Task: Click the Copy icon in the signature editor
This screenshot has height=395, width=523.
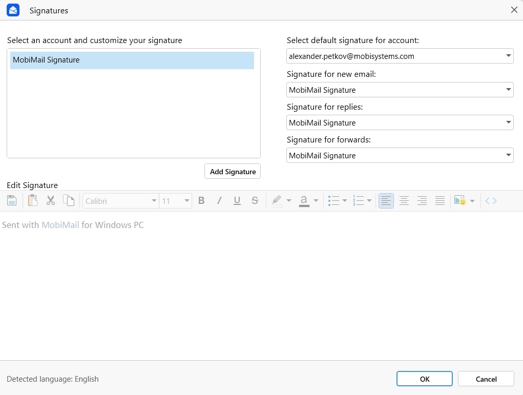Action: pyautogui.click(x=69, y=200)
